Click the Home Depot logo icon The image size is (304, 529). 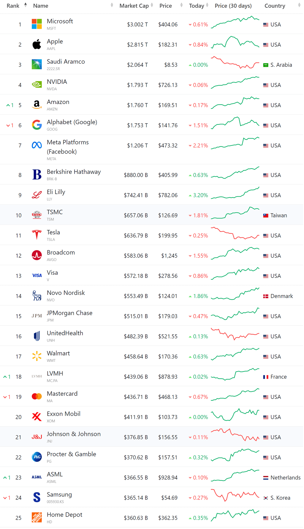coord(37,517)
